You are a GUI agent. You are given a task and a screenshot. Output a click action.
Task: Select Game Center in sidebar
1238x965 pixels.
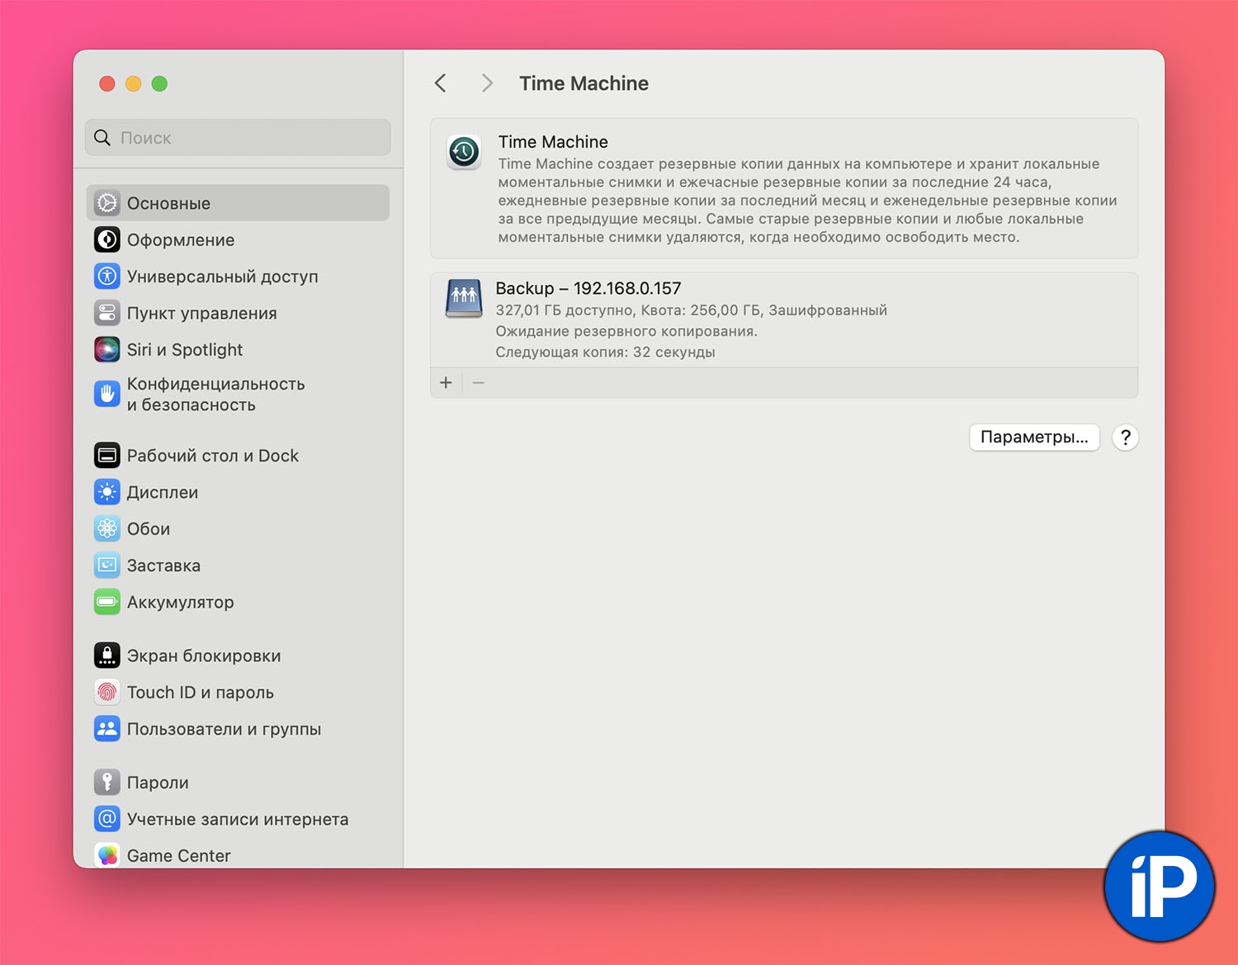point(238,855)
